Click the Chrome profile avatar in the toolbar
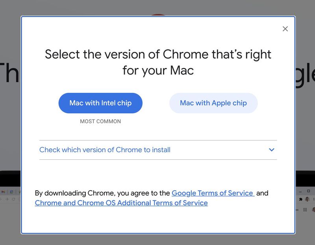315x245 pixels. (307, 199)
